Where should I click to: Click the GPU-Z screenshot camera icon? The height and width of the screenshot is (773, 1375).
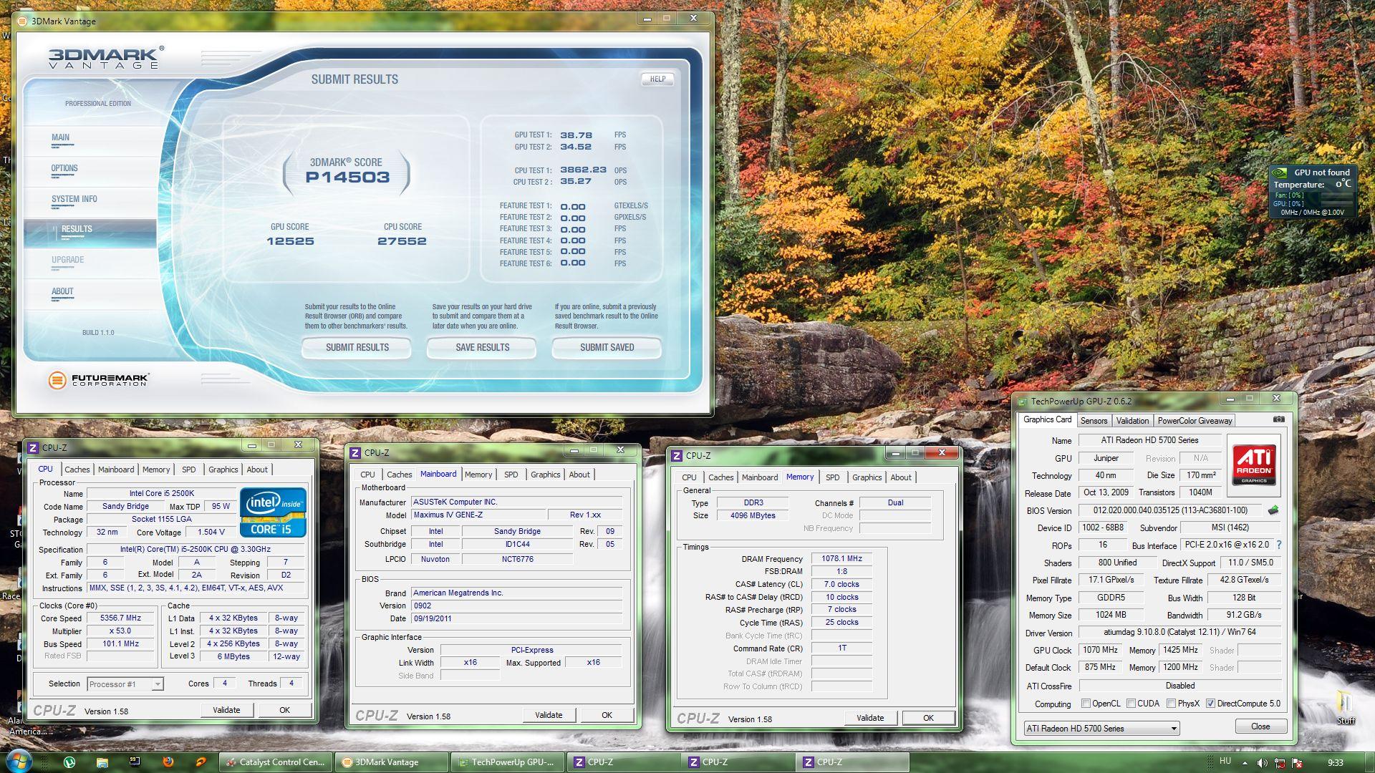click(1279, 419)
